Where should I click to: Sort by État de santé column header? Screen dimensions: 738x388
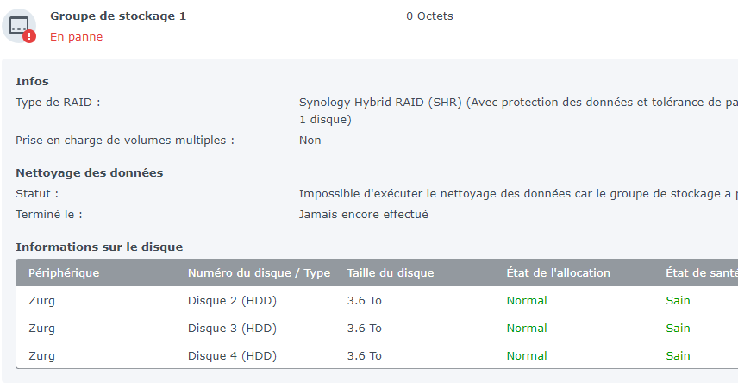click(x=701, y=272)
